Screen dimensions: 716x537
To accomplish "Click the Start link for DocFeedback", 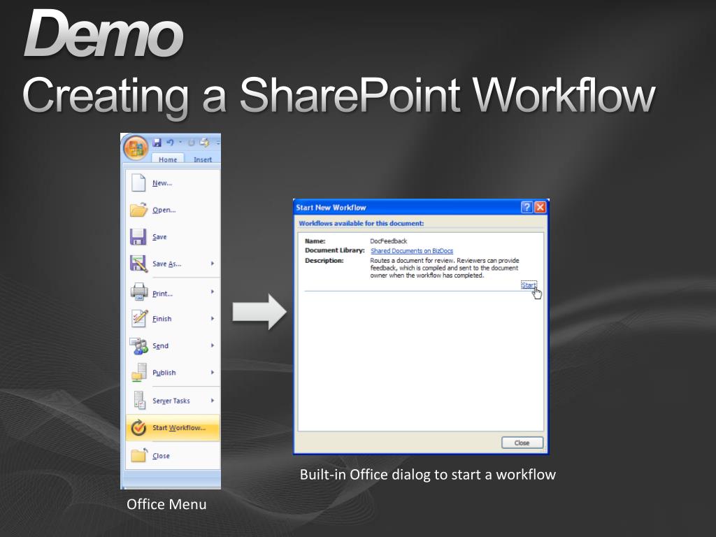I will 529,285.
